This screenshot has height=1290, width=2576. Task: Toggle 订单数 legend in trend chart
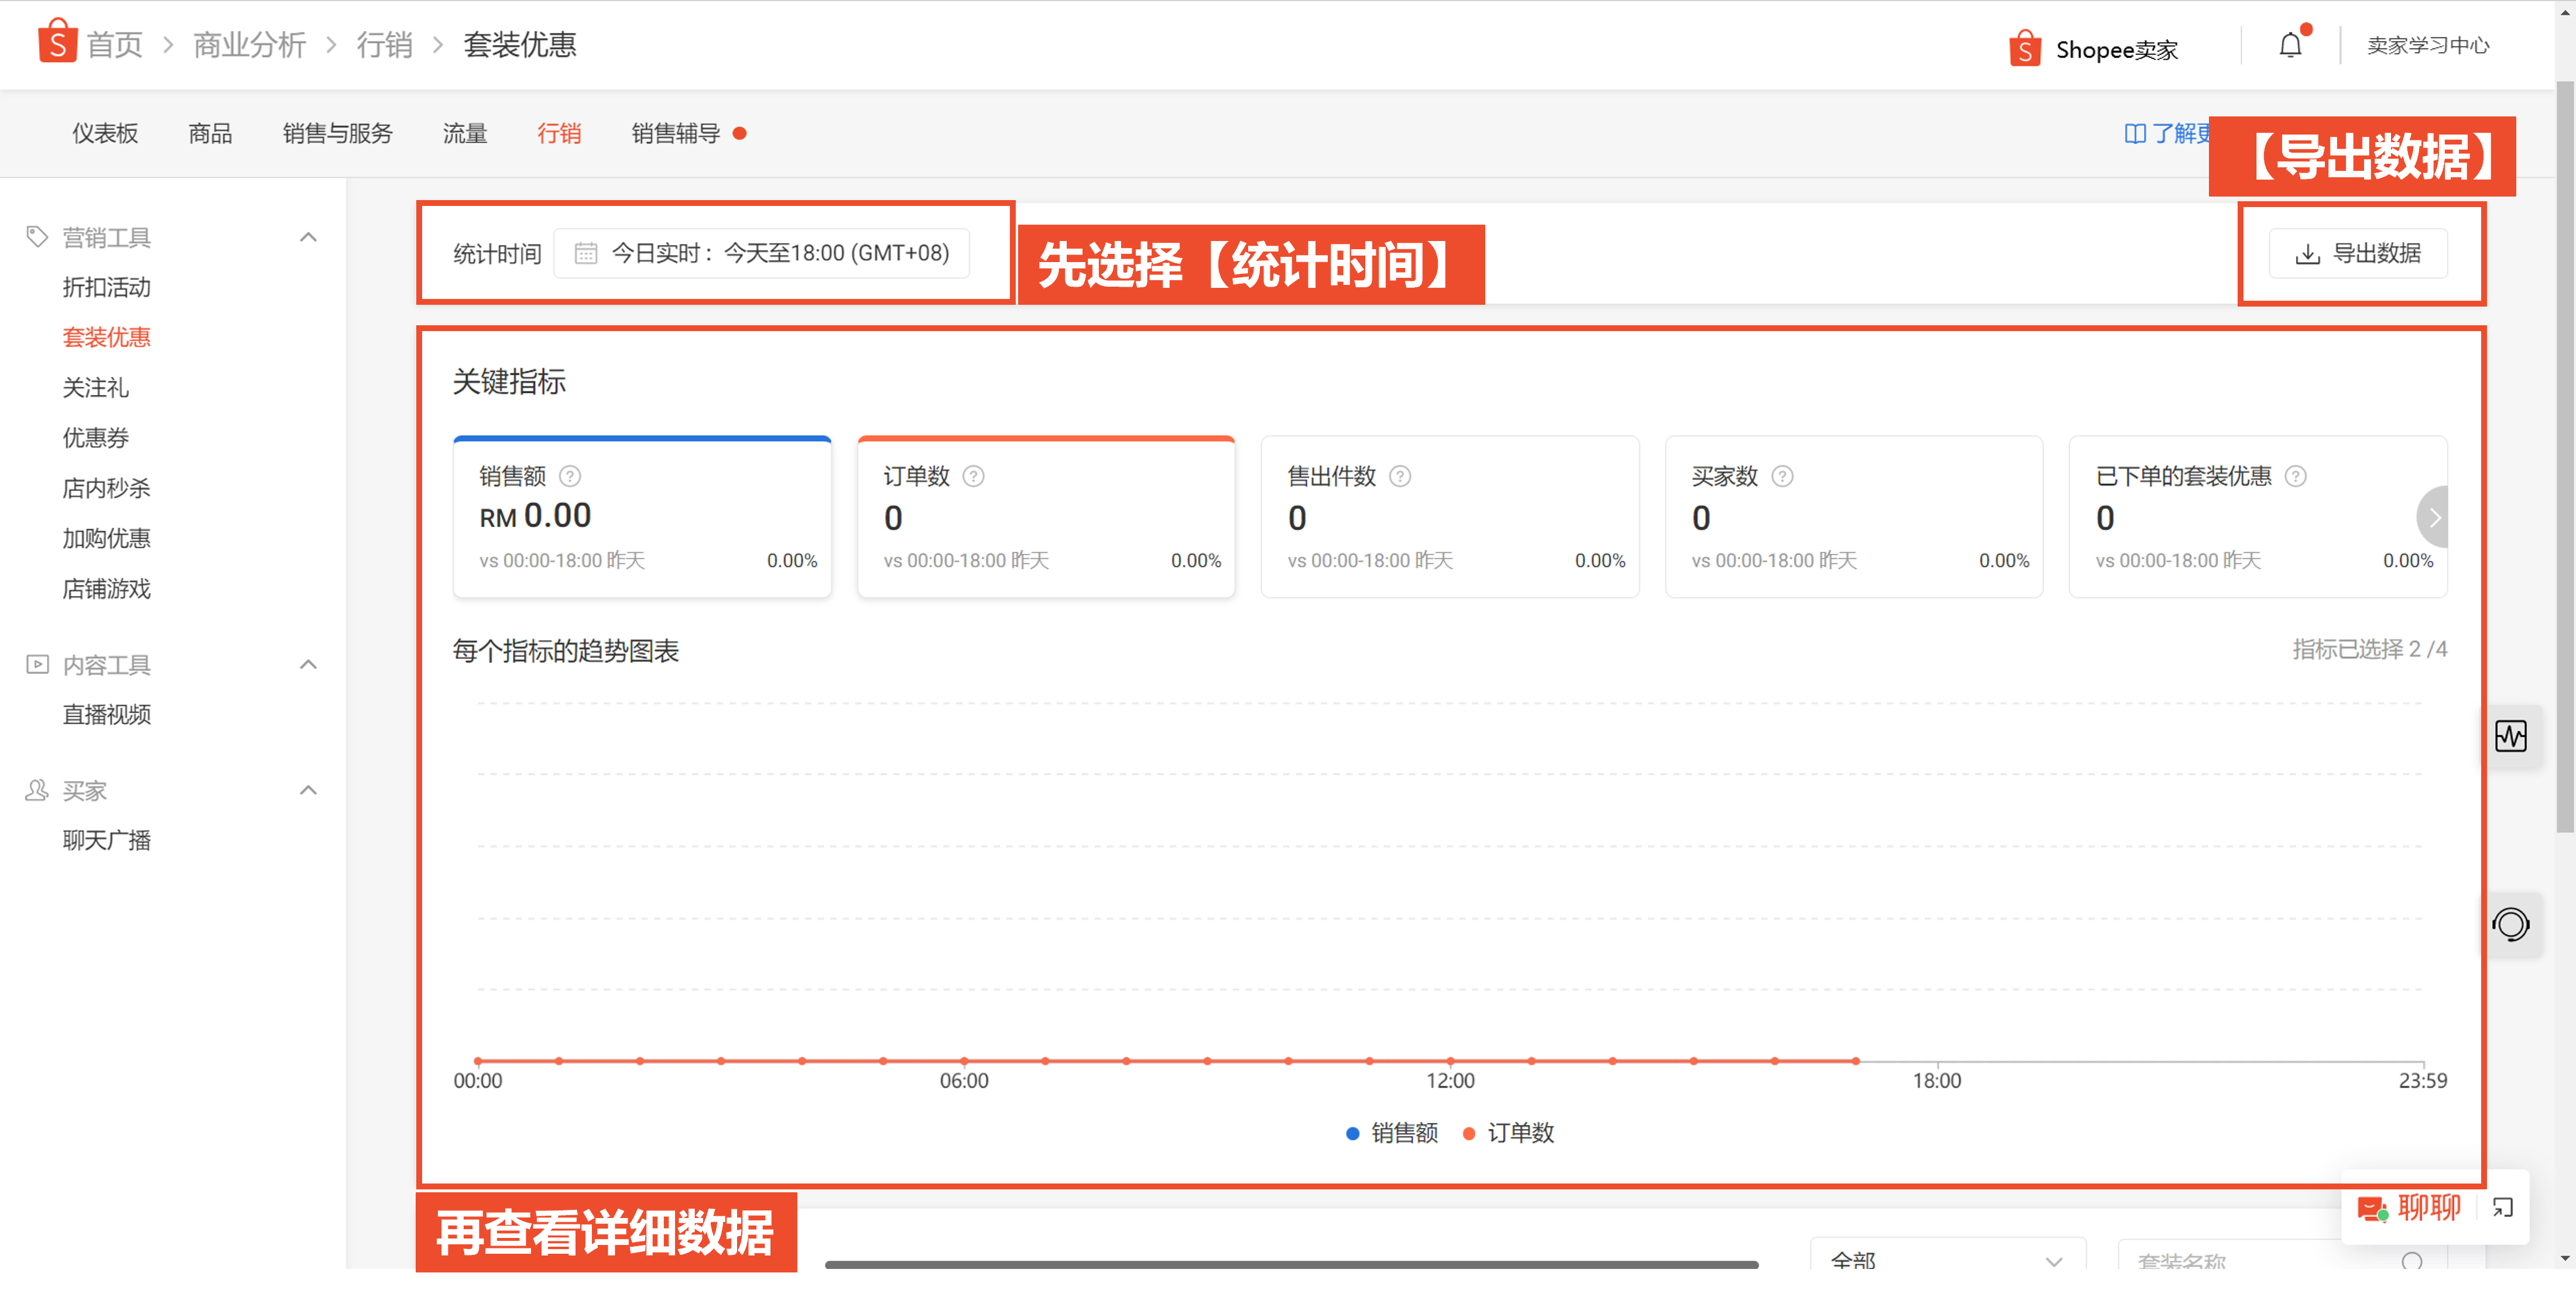point(1508,1133)
